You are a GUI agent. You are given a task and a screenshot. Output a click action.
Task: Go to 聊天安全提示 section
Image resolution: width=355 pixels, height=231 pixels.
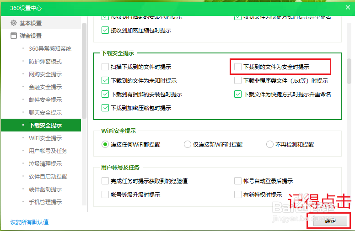coord(45,113)
